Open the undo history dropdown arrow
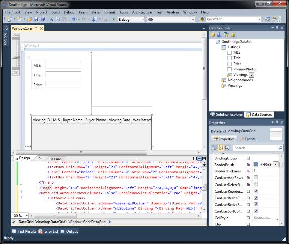Screen dimensions: 289x244 79,19
